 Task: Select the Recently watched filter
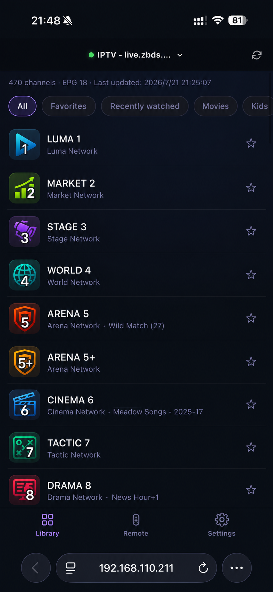tap(145, 106)
